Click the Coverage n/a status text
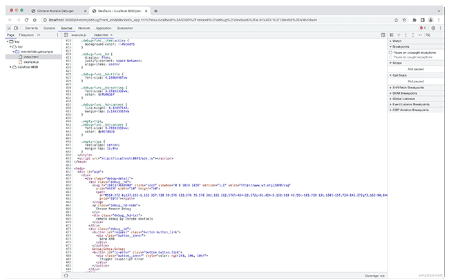 (x=374, y=276)
